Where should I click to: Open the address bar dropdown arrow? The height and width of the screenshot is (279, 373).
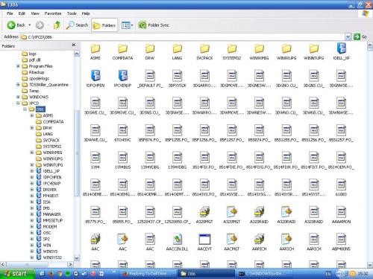pos(348,37)
